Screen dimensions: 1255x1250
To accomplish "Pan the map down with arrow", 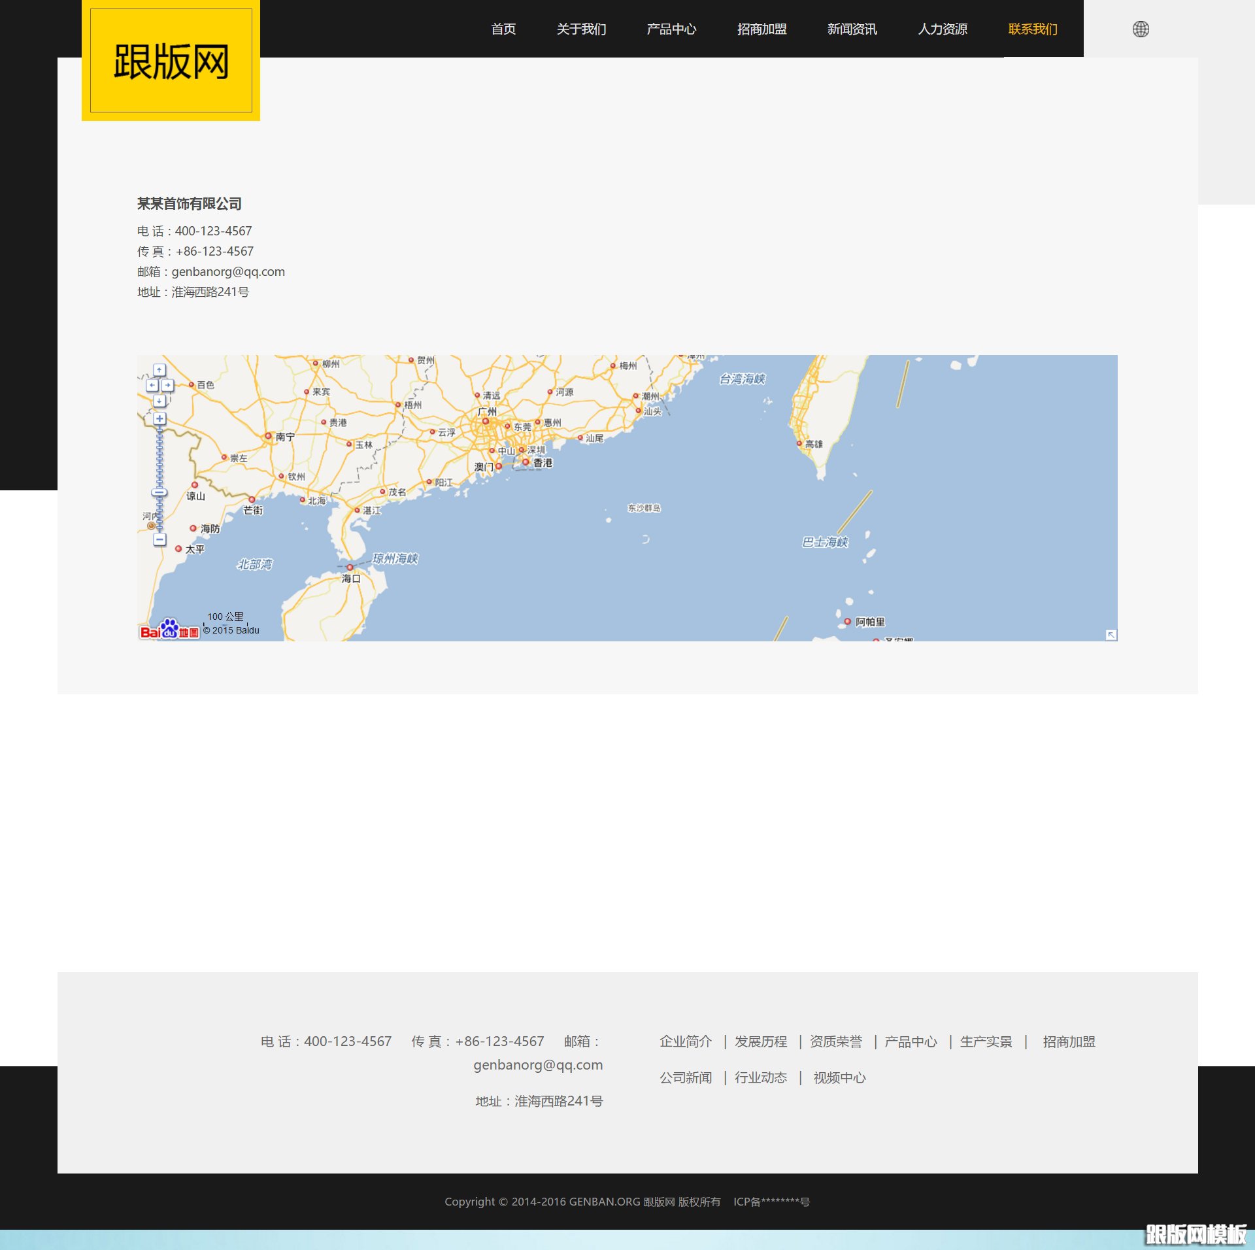I will [159, 400].
